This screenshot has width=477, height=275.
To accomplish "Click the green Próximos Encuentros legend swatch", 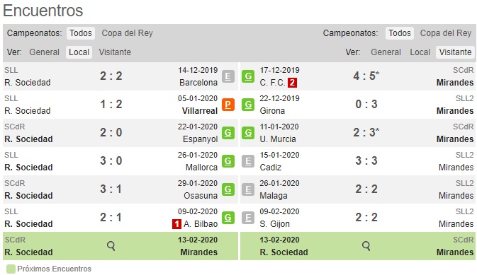I will [11, 269].
